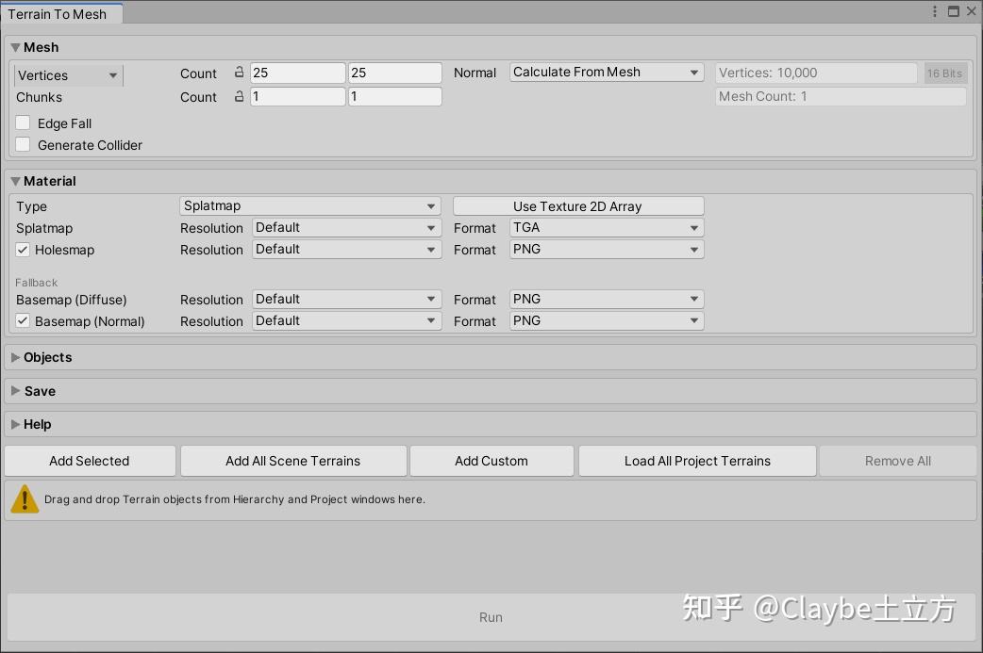Uncheck the Basemap (Normal) checkbox
This screenshot has height=653, width=983.
point(23,320)
